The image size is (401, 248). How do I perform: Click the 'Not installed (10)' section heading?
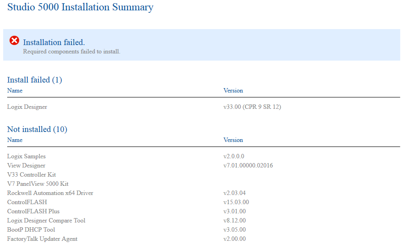[37, 129]
